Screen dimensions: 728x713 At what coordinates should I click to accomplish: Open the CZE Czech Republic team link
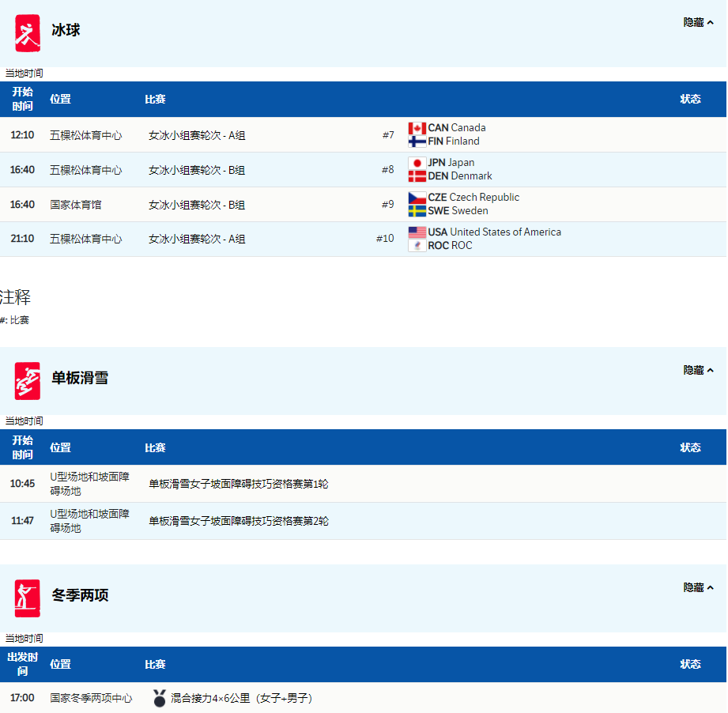(x=473, y=198)
